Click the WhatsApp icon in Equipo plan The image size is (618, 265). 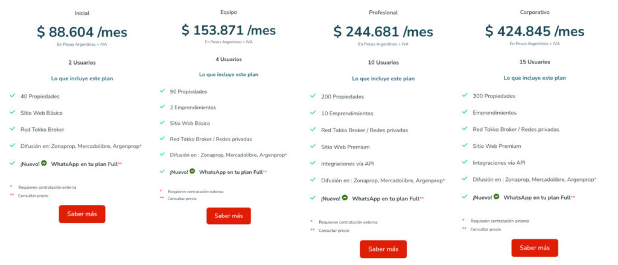pos(192,171)
